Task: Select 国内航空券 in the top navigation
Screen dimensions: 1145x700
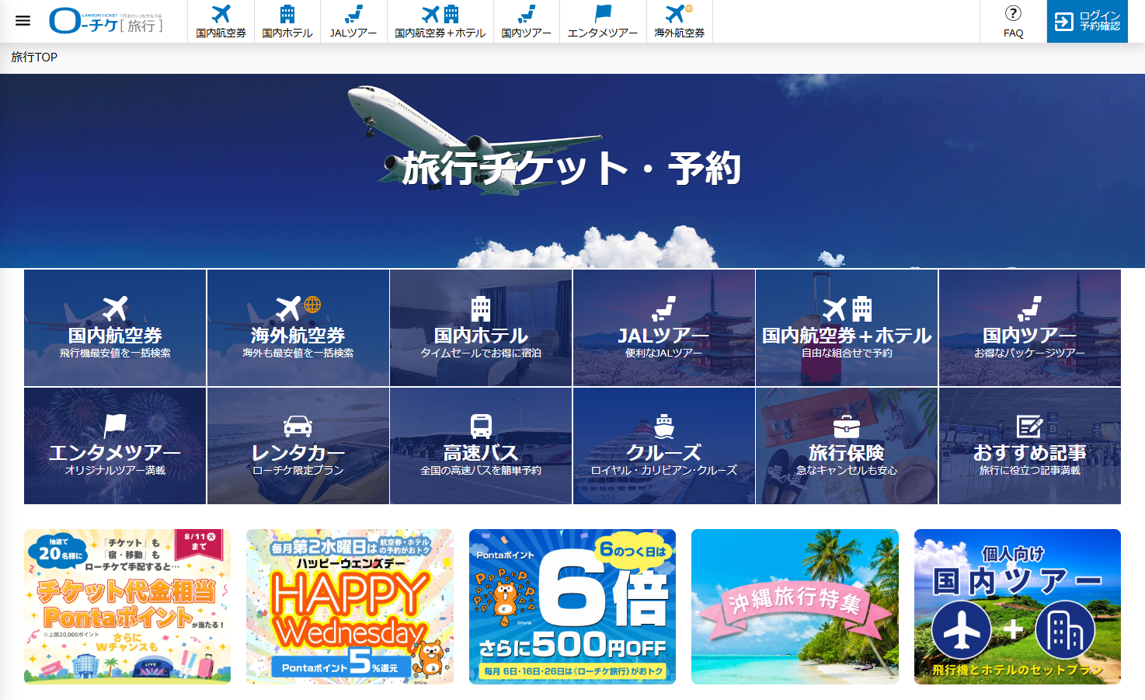Action: pyautogui.click(x=221, y=33)
